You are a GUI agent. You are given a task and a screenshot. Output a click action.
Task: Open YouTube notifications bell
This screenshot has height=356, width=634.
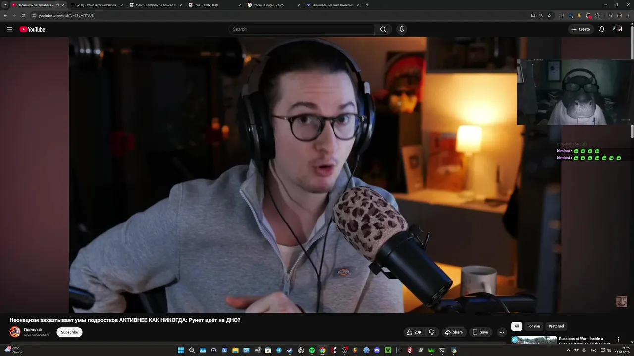tap(602, 29)
